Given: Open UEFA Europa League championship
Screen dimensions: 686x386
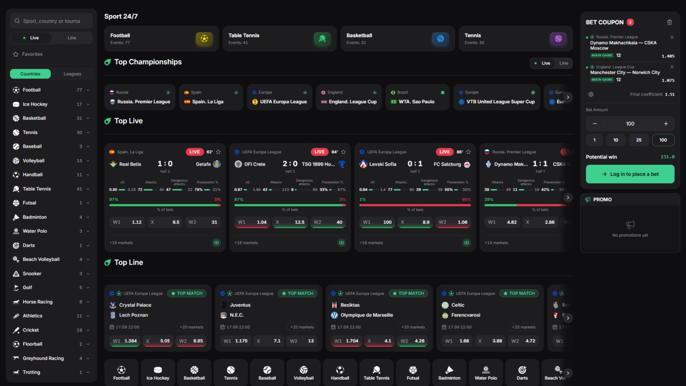Looking at the screenshot, I should click(280, 97).
